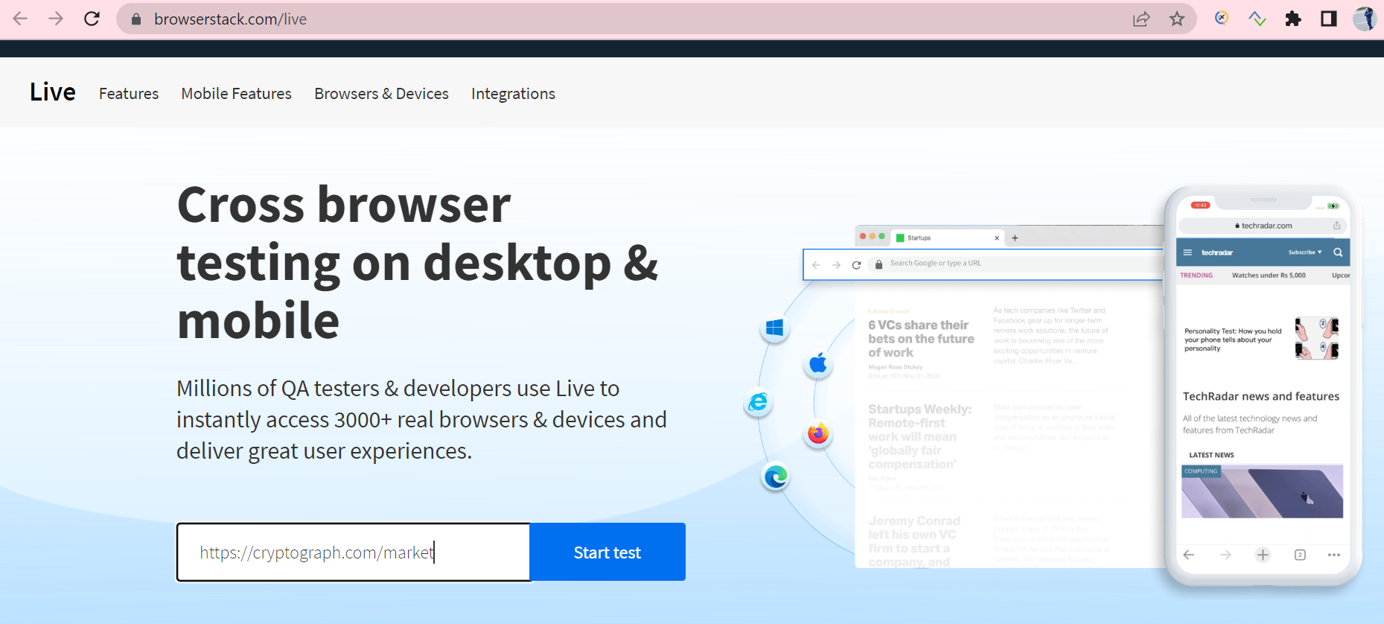Open the Chrome profile avatar

(x=1365, y=19)
